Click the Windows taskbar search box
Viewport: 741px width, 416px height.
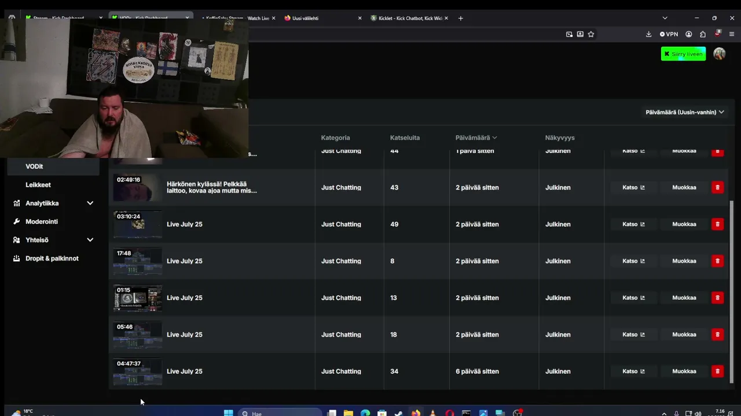(280, 413)
